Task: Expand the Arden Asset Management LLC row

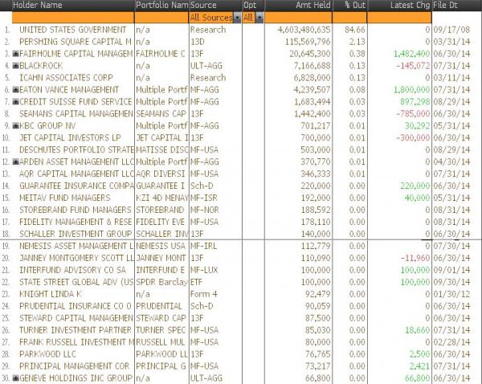Action: point(16,161)
